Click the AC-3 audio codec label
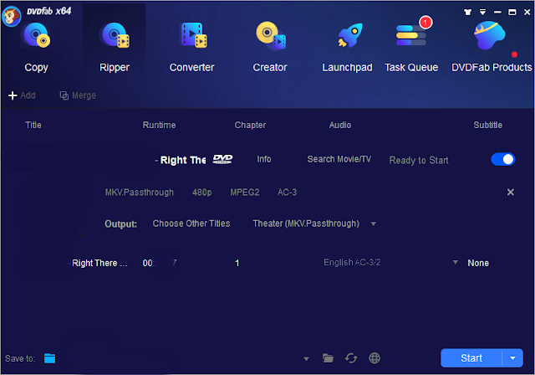535x375 pixels. (287, 193)
